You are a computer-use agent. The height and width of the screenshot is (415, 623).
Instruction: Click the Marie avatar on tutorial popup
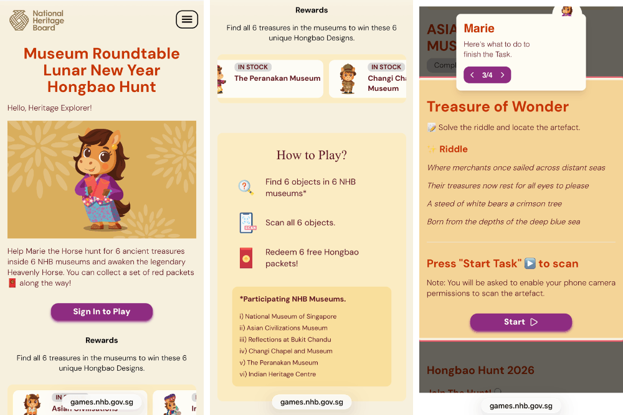tap(567, 11)
